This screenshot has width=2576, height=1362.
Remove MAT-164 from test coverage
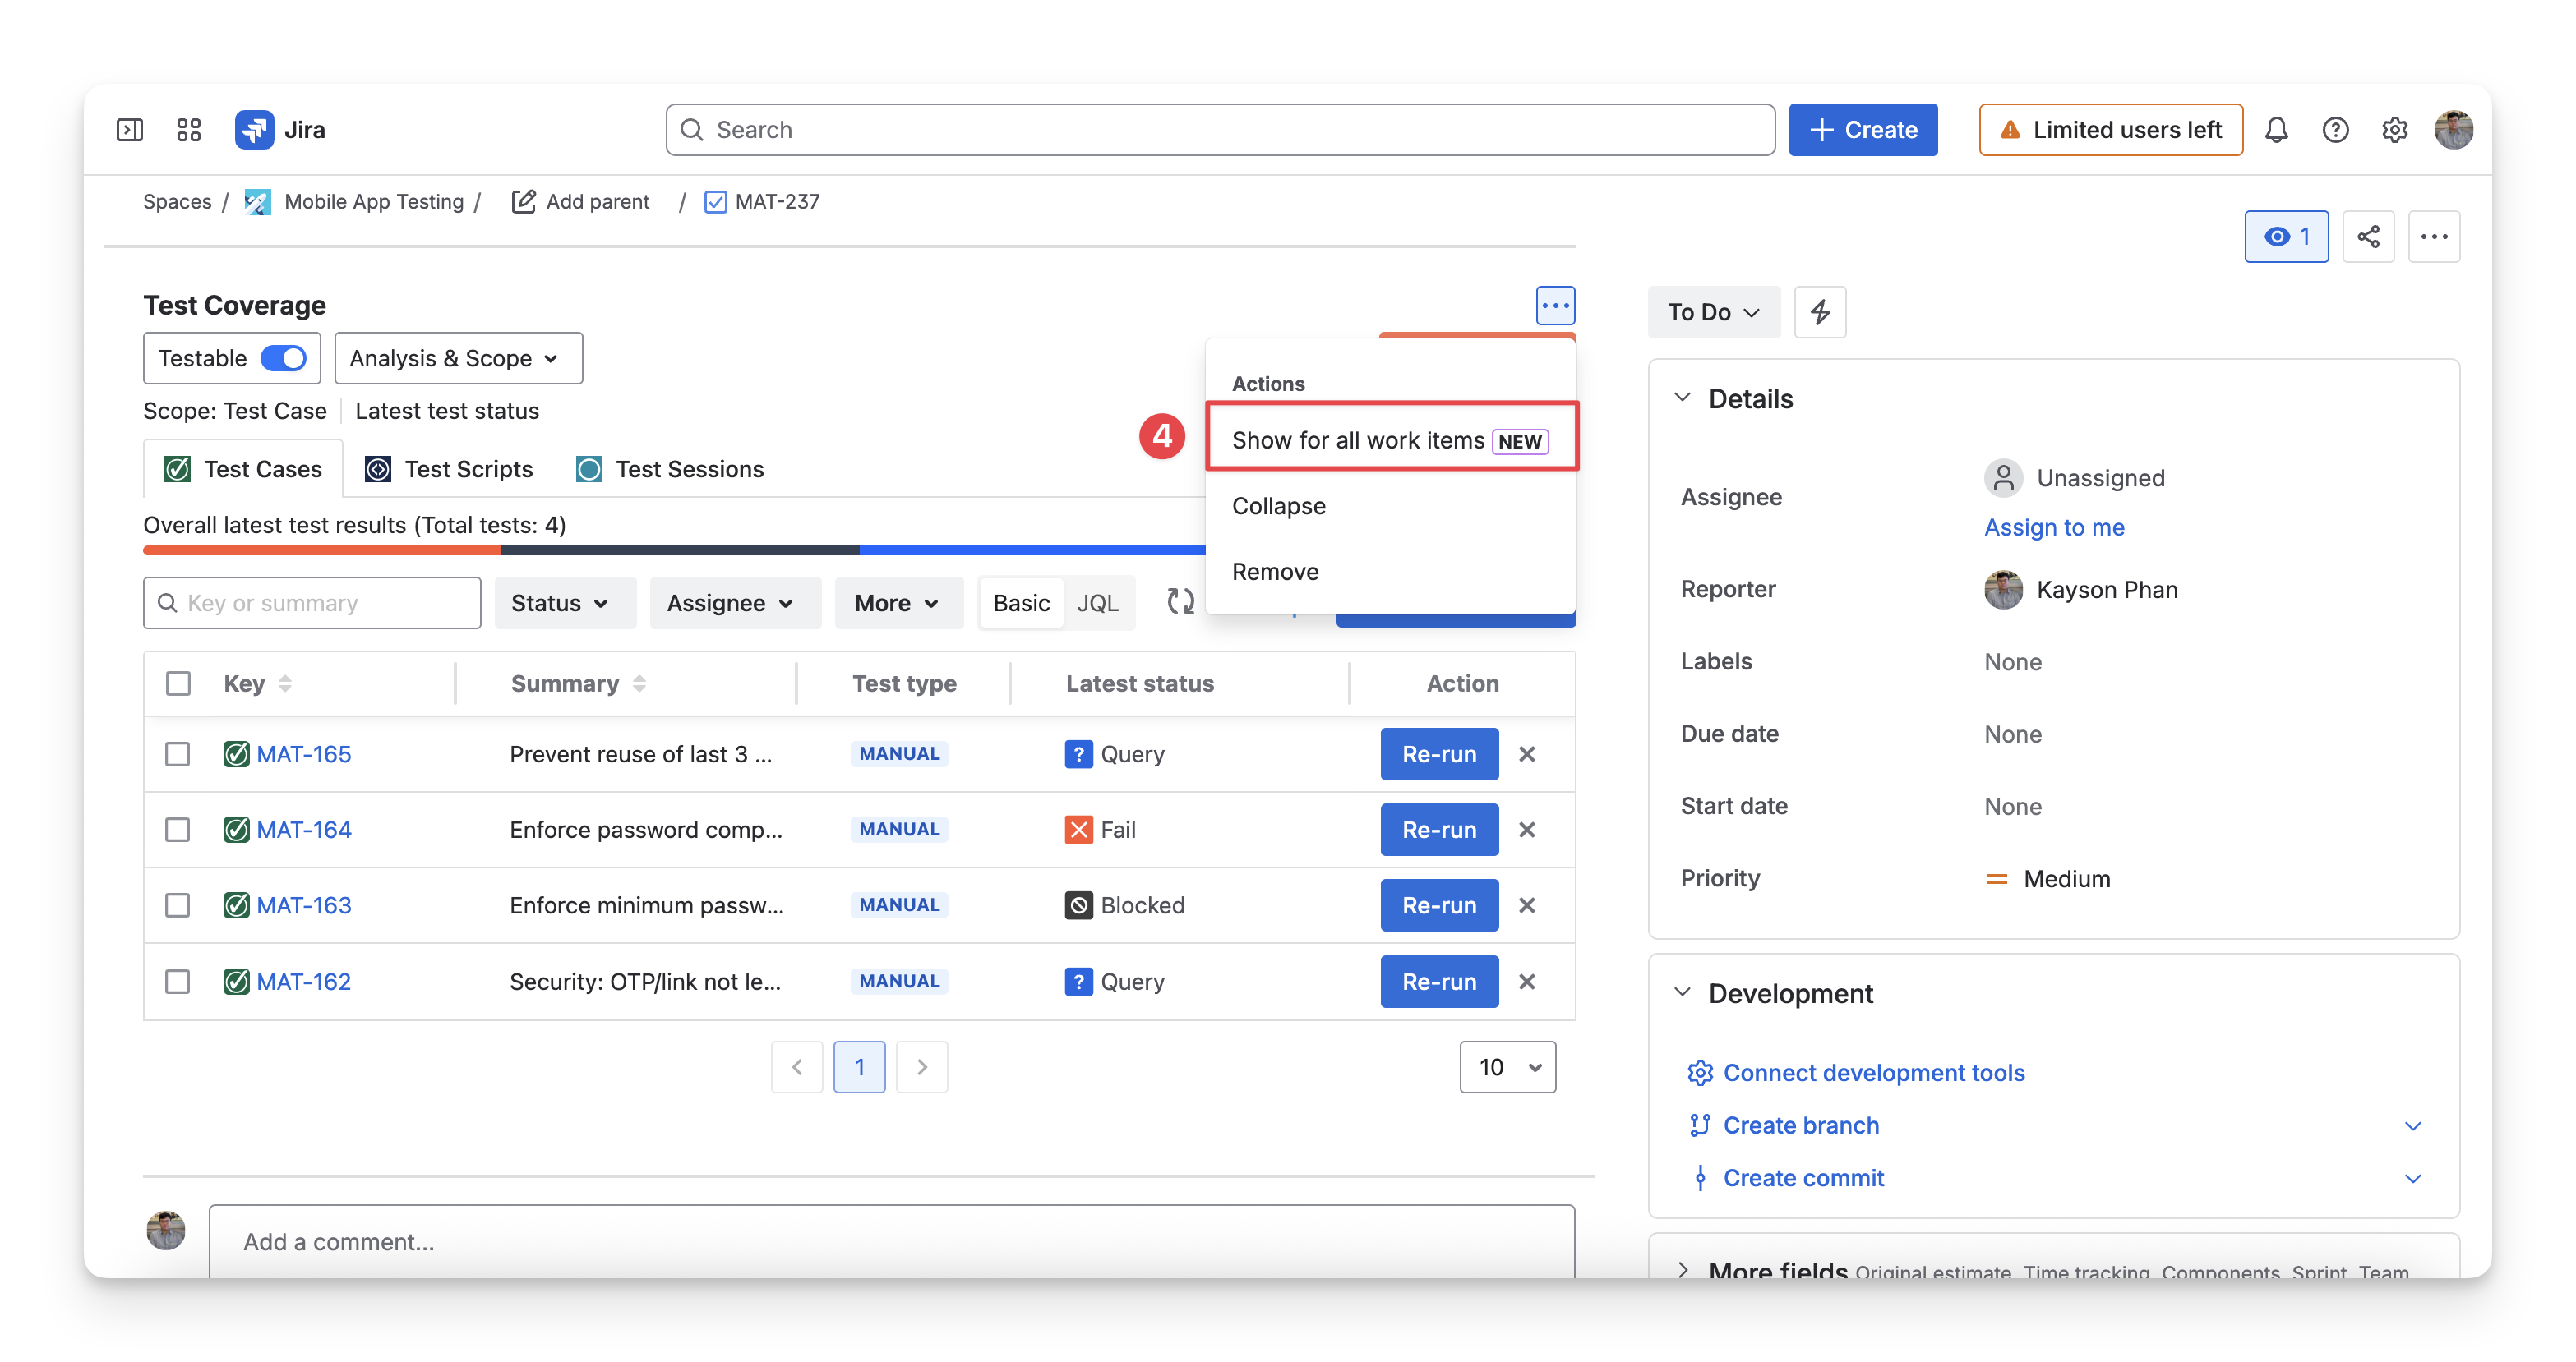(x=1527, y=830)
